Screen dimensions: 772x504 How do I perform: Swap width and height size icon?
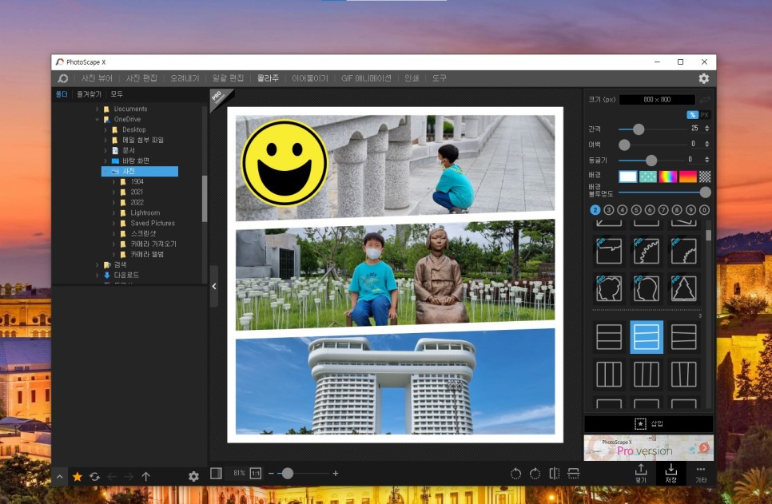[705, 100]
